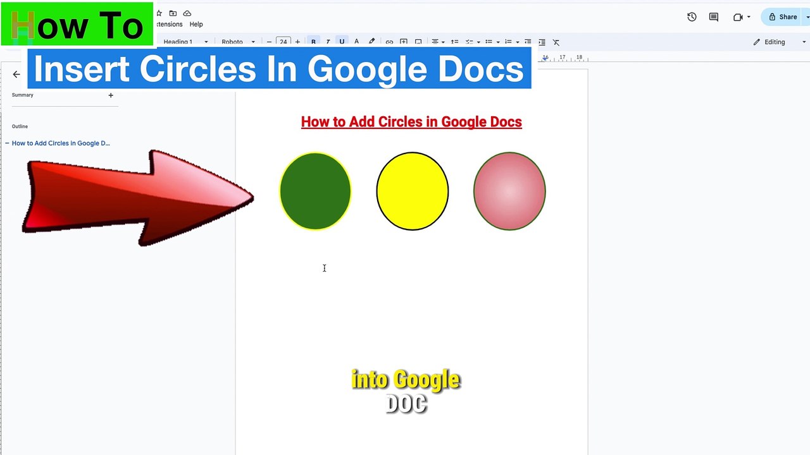Open the text color picker

pyautogui.click(x=356, y=42)
